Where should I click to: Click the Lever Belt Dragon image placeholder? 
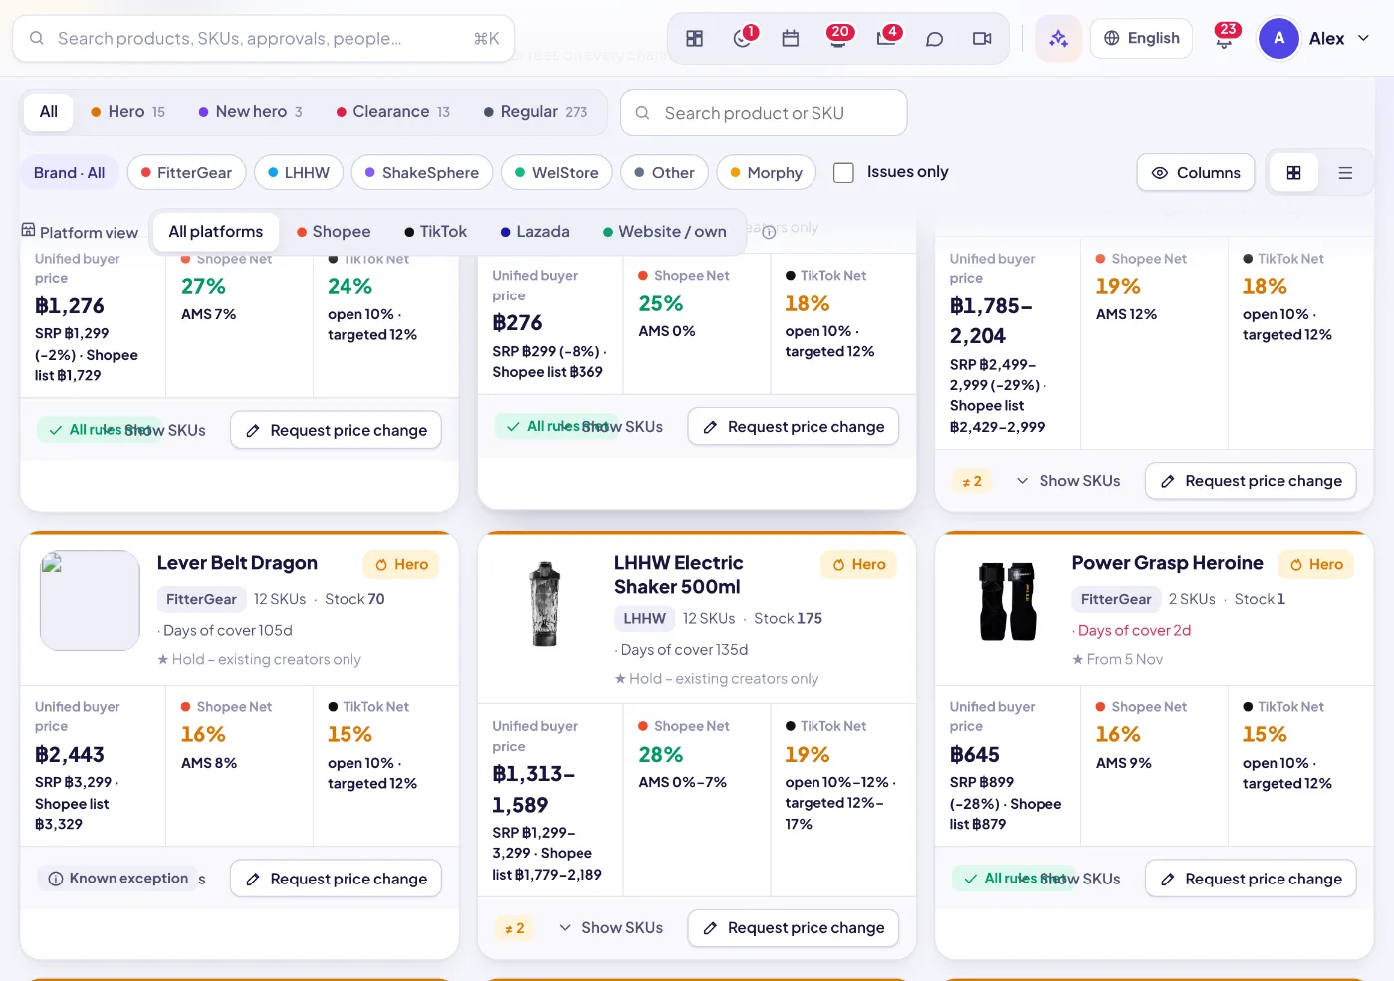point(90,601)
